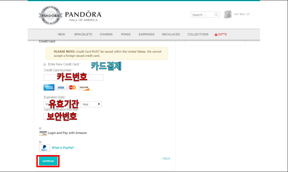
Task: Open the NEW menu
Action: pyautogui.click(x=61, y=34)
